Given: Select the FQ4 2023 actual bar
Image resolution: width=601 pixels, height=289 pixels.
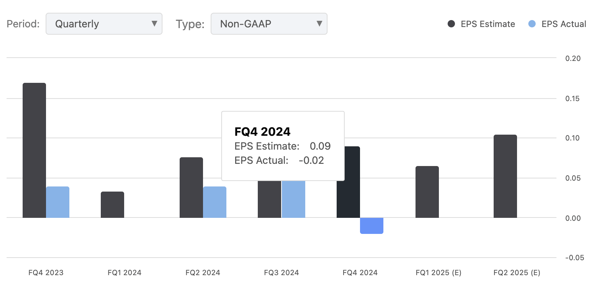Looking at the screenshot, I should pyautogui.click(x=58, y=202).
